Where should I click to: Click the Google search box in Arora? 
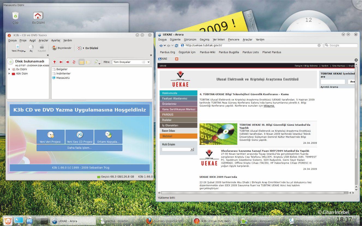341,45
